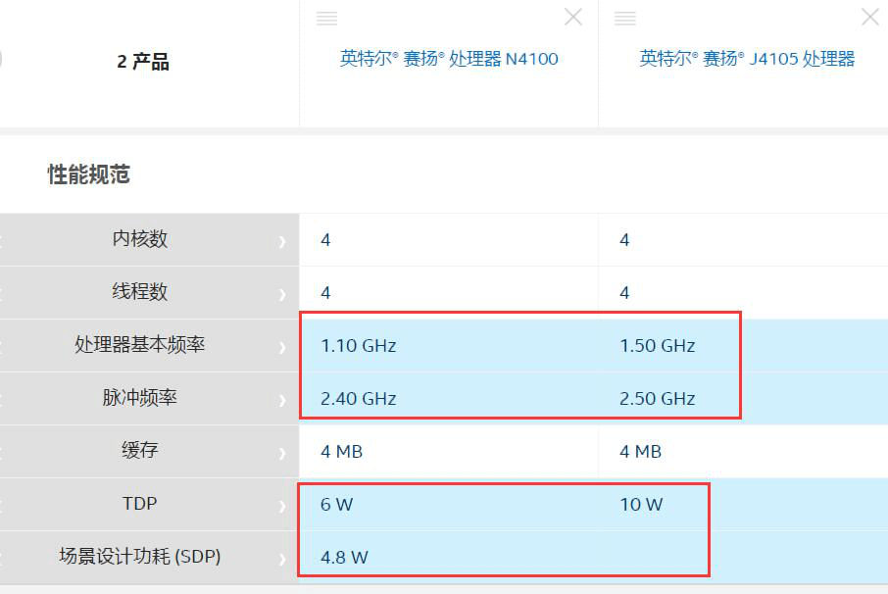Click the 性能规范 section heading
The image size is (888, 594).
(x=89, y=174)
